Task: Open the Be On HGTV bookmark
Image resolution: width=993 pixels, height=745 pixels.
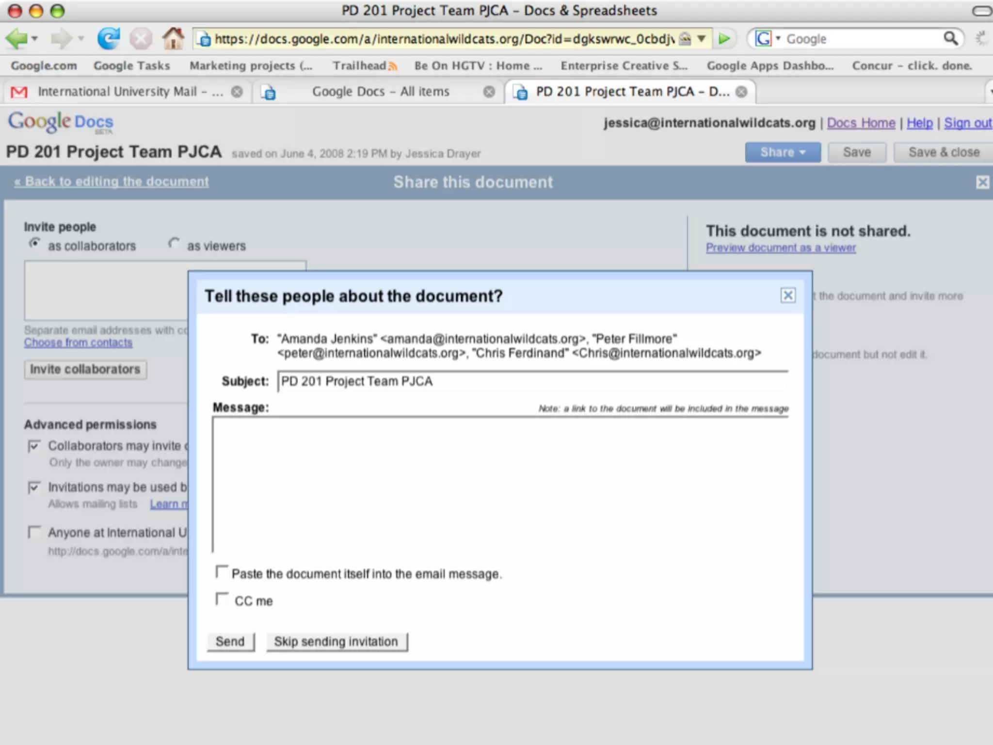Action: pos(478,65)
